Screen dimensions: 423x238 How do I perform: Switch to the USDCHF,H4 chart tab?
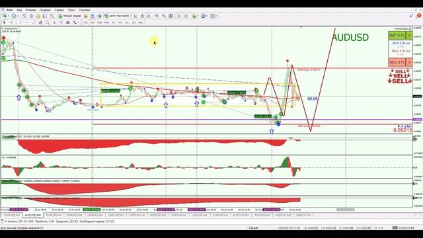click(x=178, y=215)
